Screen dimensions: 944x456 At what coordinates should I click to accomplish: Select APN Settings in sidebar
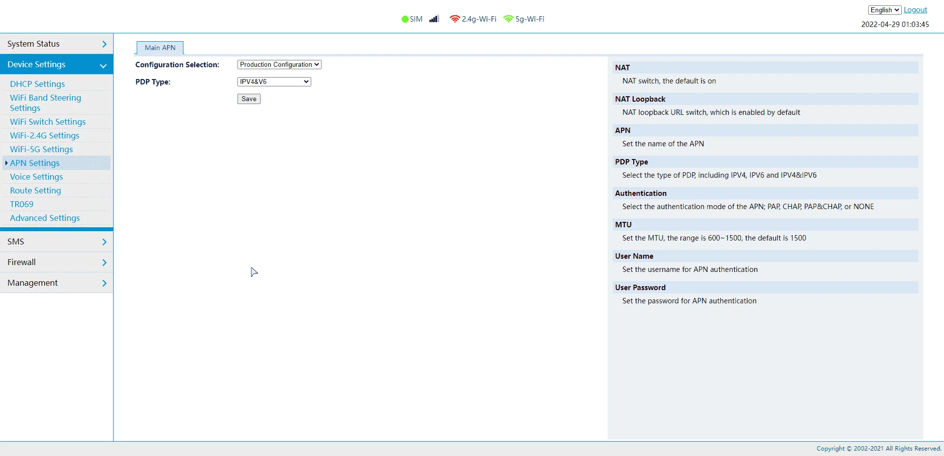click(x=35, y=163)
